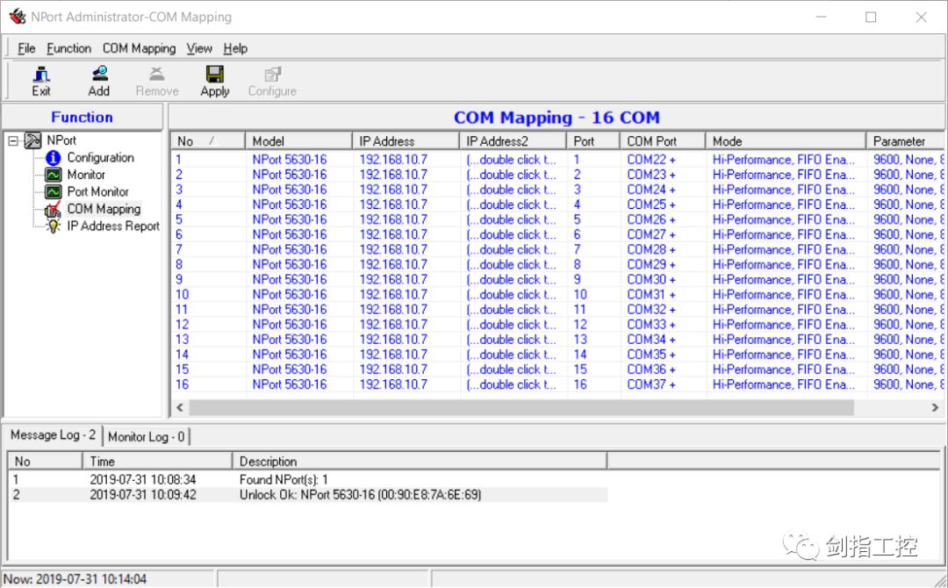948x588 pixels.
Task: Sort by the Model column header
Action: click(298, 140)
